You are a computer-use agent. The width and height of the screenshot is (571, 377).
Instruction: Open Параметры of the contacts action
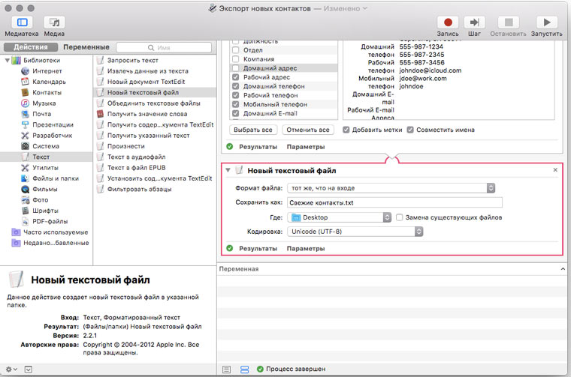click(306, 147)
